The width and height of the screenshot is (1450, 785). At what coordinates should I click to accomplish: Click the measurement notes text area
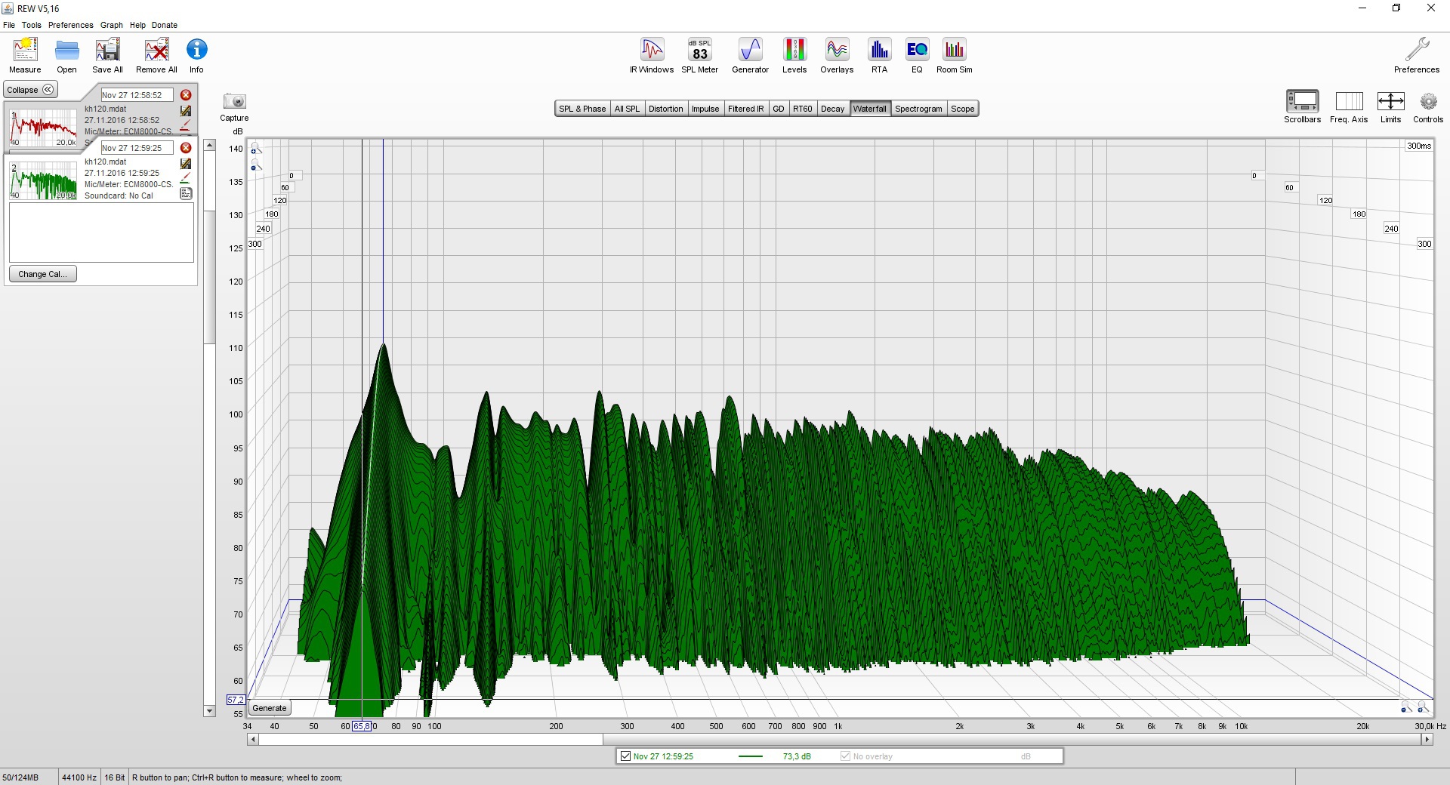(x=101, y=232)
